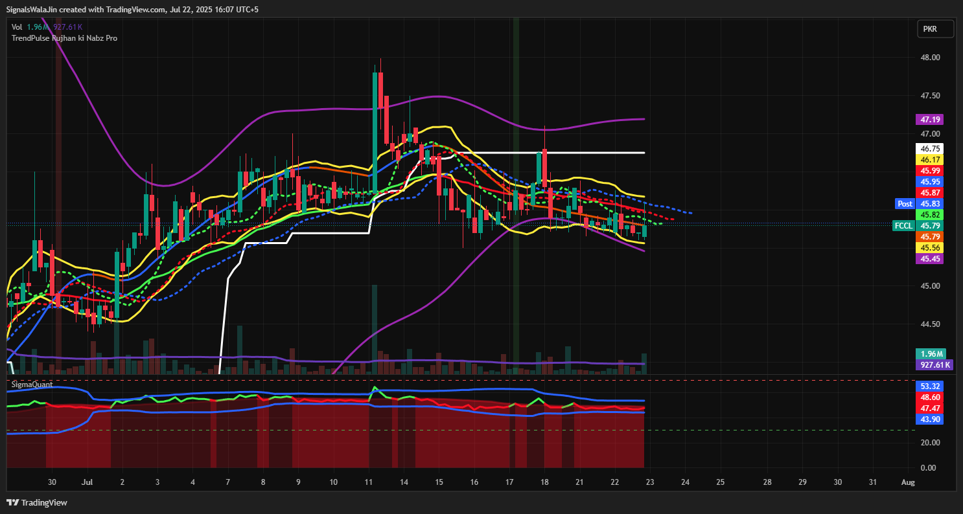Click the 47.00 price scale value
Image resolution: width=963 pixels, height=514 pixels.
(930, 134)
